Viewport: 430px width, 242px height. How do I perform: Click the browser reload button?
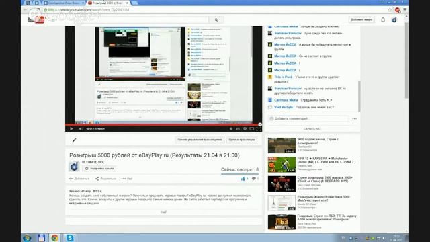tap(38, 10)
